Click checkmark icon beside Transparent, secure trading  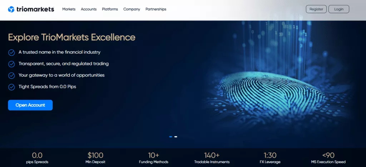(x=11, y=64)
